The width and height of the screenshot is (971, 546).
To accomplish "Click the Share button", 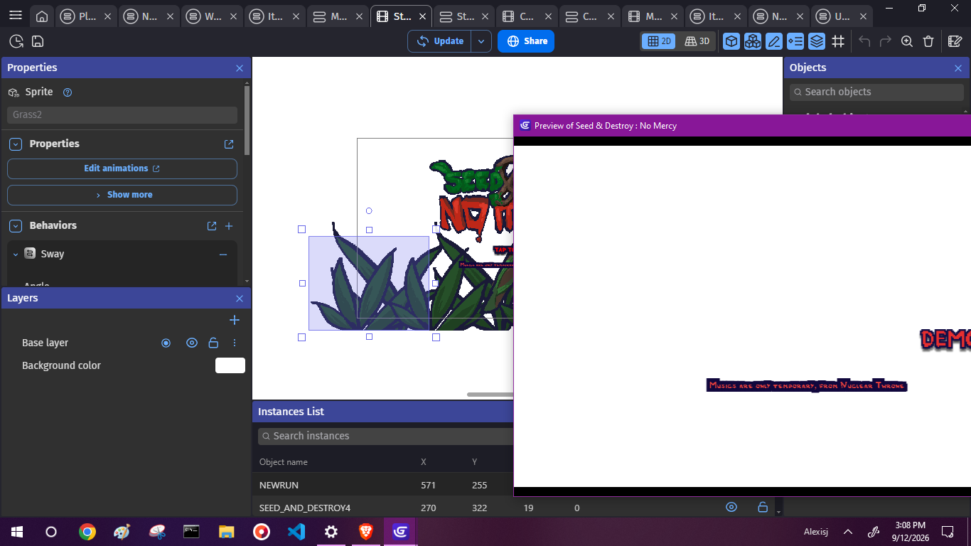I will (526, 41).
